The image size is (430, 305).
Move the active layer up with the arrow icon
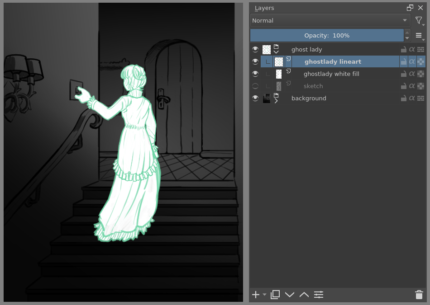[304, 295]
